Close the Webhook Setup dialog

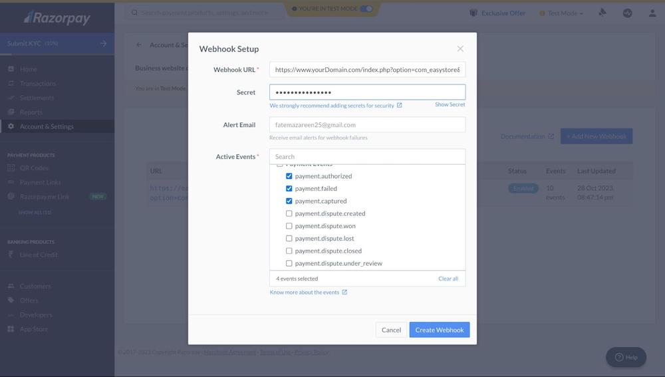pos(460,49)
